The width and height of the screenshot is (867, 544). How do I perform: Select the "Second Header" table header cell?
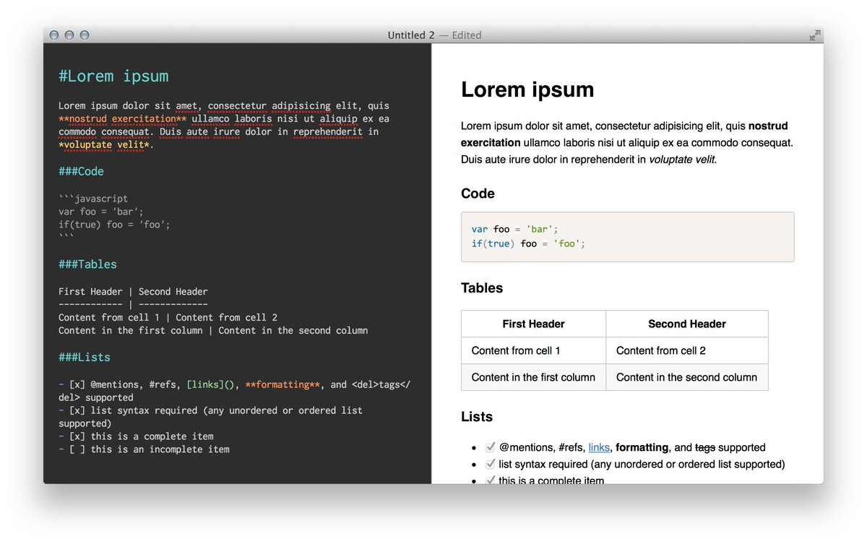pos(687,324)
